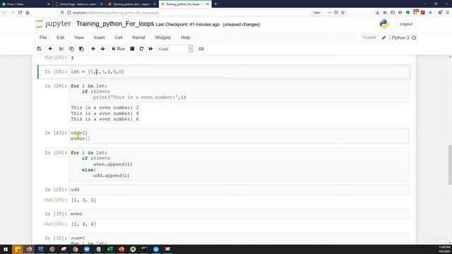This screenshot has width=452, height=254.
Task: Restart kernel and re-run the whole notebook
Action: [x=150, y=49]
